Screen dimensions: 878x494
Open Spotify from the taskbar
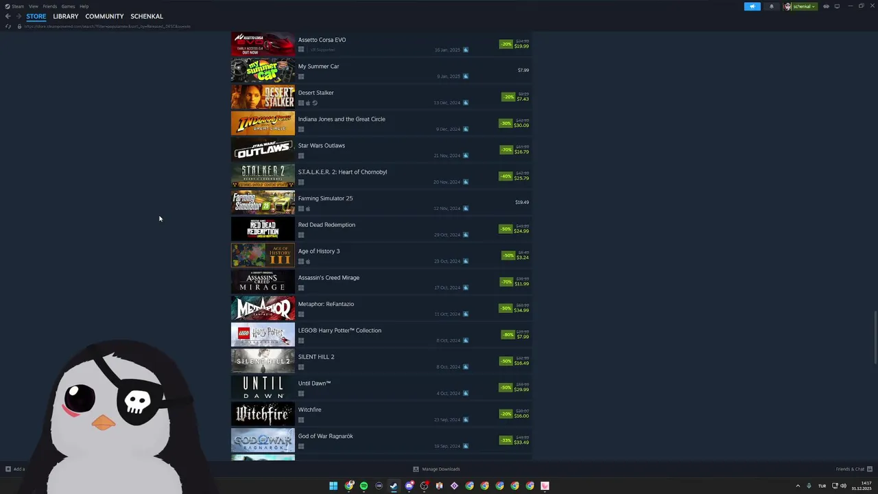[364, 486]
